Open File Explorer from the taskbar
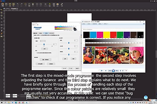 tap(9, 103)
